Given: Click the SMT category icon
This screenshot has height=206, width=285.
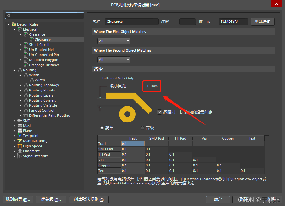Looking at the screenshot, I should point(20,121).
